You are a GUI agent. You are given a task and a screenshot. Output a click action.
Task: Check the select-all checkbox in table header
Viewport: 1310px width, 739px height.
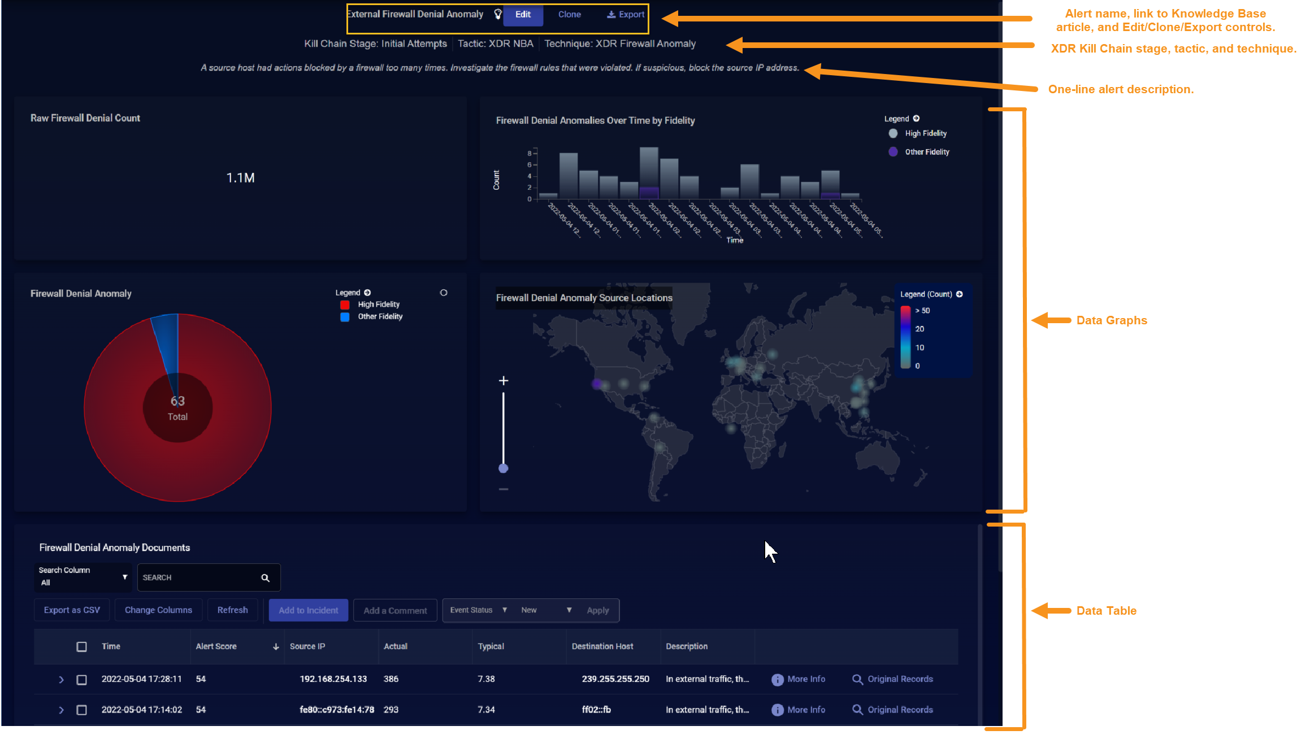(82, 647)
